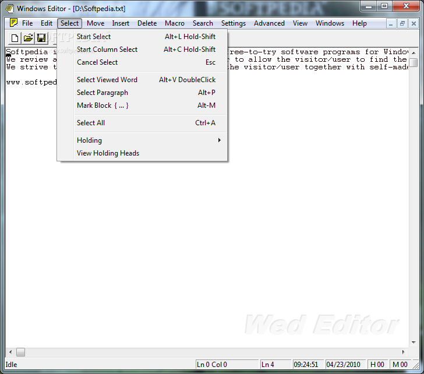Open the Insert menu

pyautogui.click(x=121, y=23)
